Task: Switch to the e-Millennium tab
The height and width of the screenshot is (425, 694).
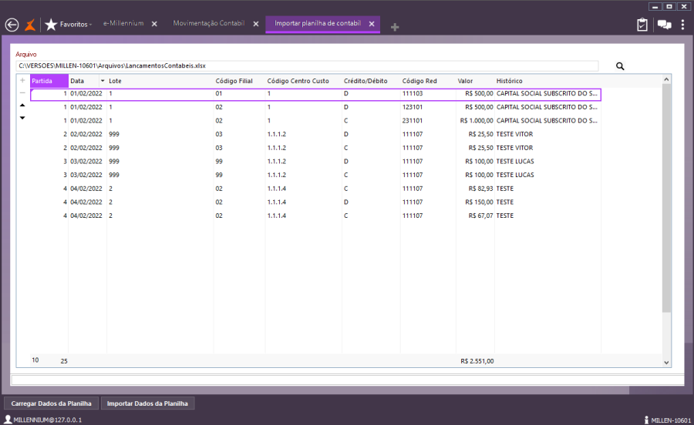Action: 123,24
